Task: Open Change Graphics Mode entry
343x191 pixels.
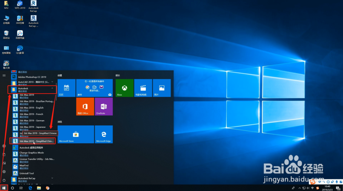Action: [34, 154]
